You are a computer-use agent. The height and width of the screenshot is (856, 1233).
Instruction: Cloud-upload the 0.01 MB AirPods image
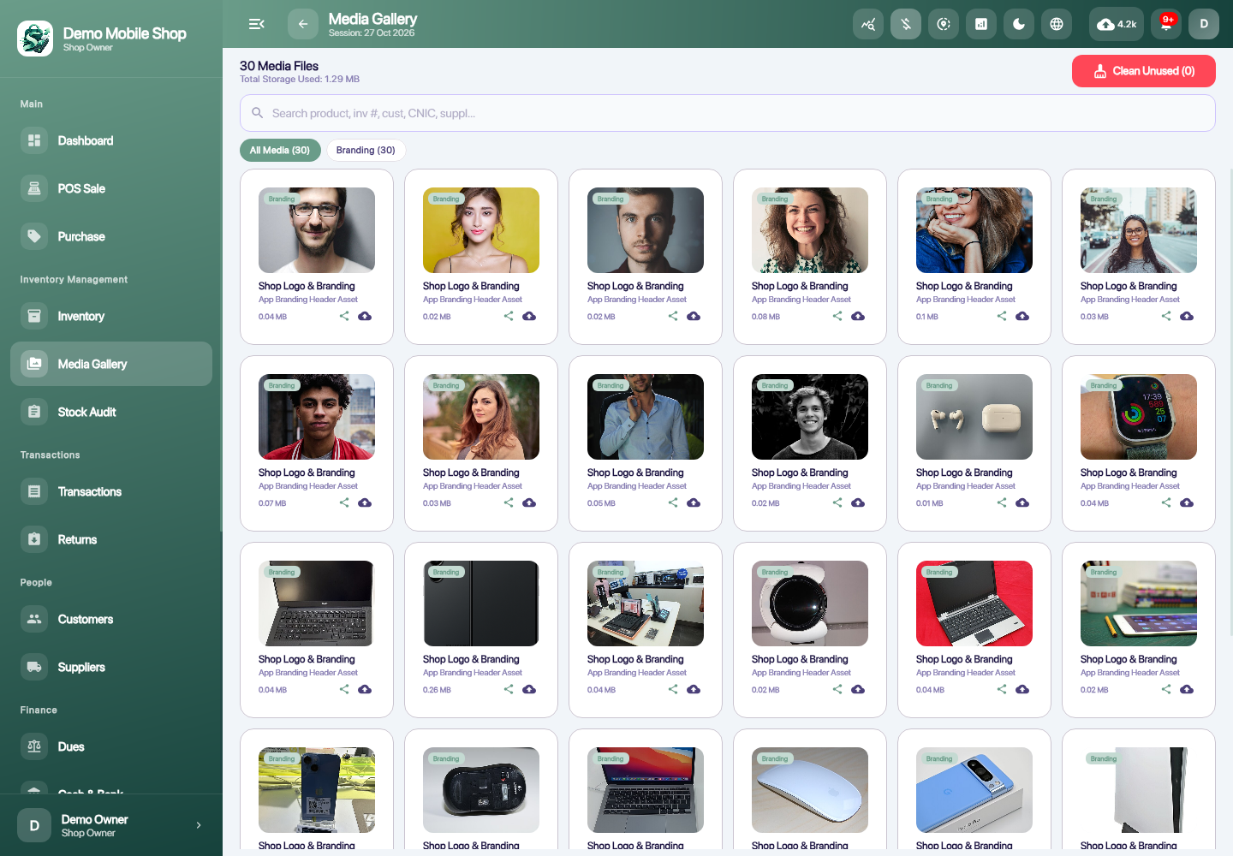1022,502
